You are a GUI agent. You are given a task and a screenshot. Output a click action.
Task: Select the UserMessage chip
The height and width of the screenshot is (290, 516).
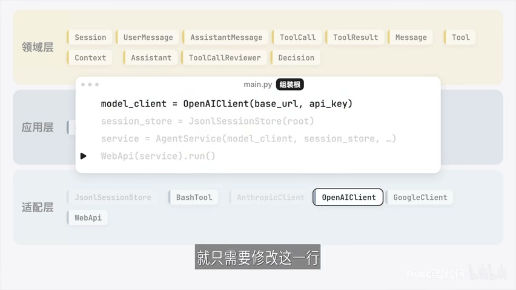147,37
